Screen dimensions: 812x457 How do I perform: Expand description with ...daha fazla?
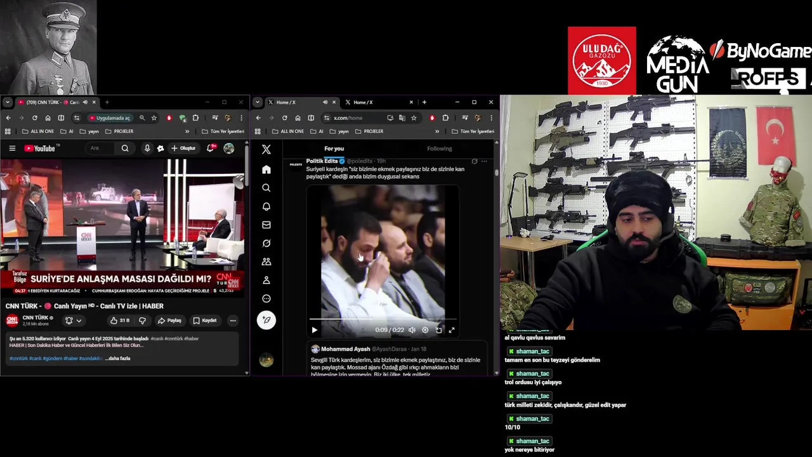(x=117, y=359)
